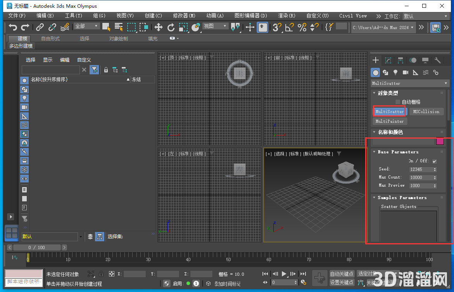Toggle display lights in scene explorer

24,98
